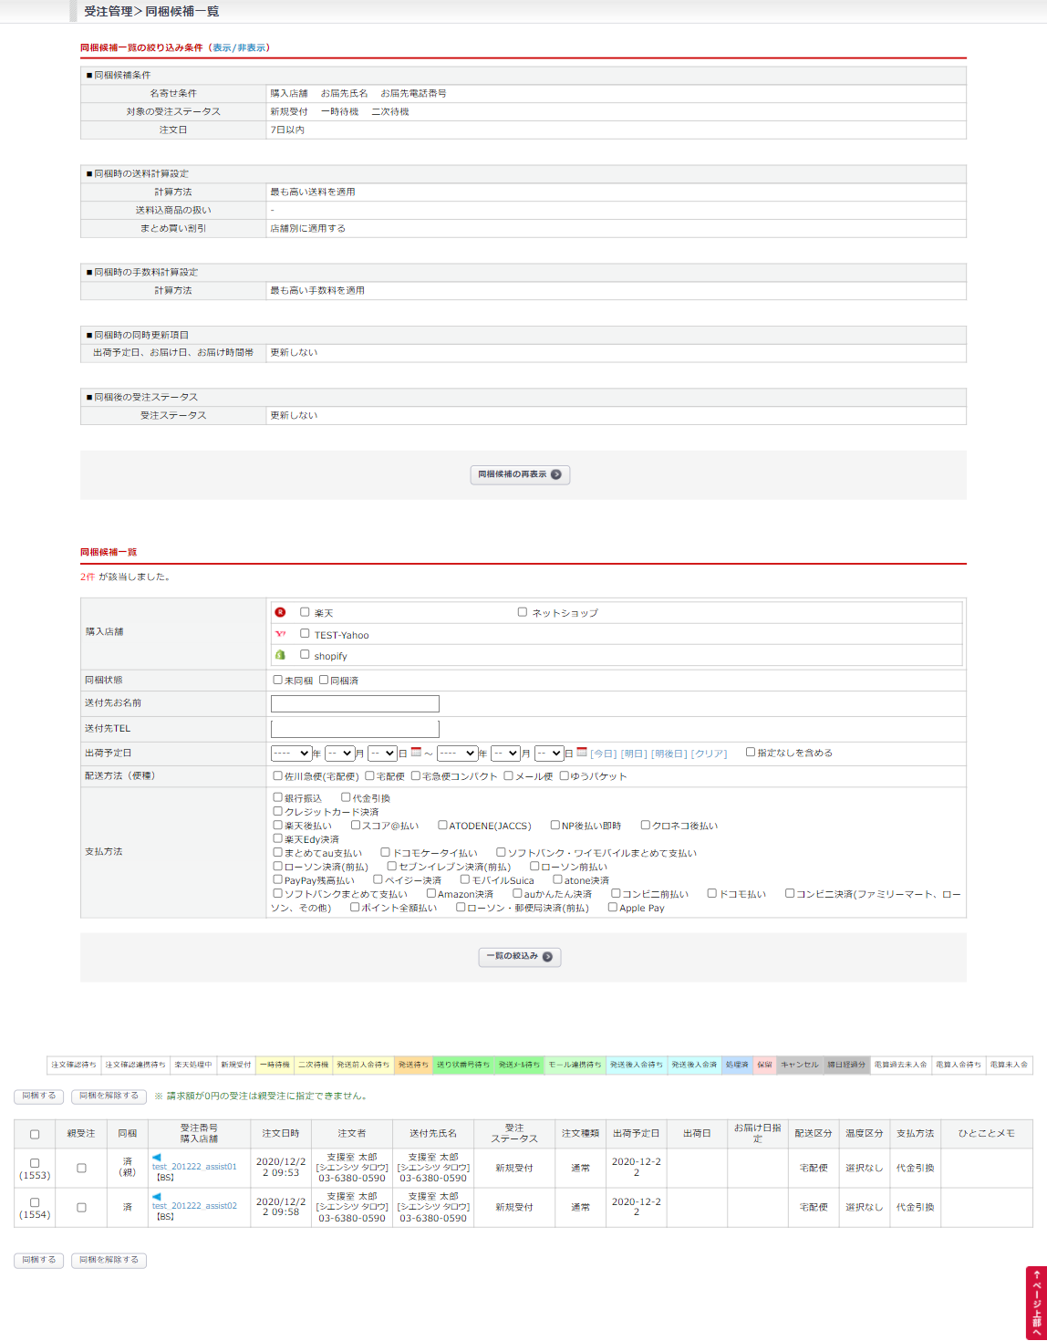
Task: Set date using the 明日 link
Action: (634, 754)
